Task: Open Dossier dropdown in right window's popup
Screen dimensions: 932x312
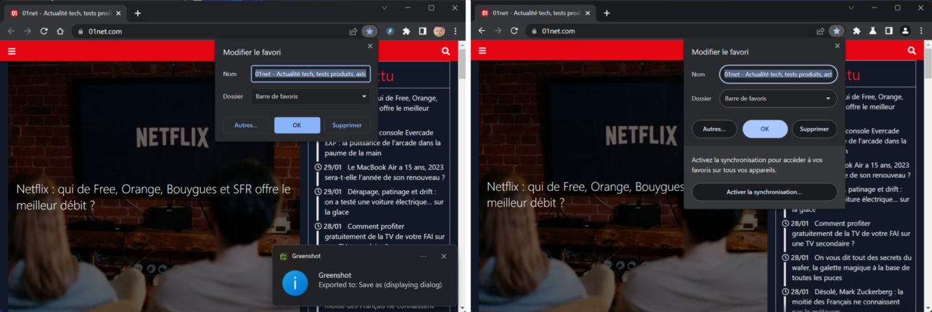Action: (778, 99)
